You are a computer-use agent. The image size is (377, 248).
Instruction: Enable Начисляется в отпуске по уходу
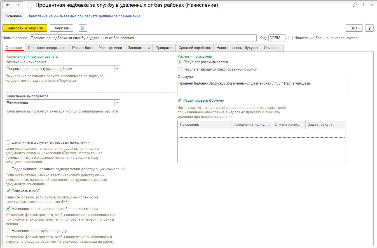8,231
